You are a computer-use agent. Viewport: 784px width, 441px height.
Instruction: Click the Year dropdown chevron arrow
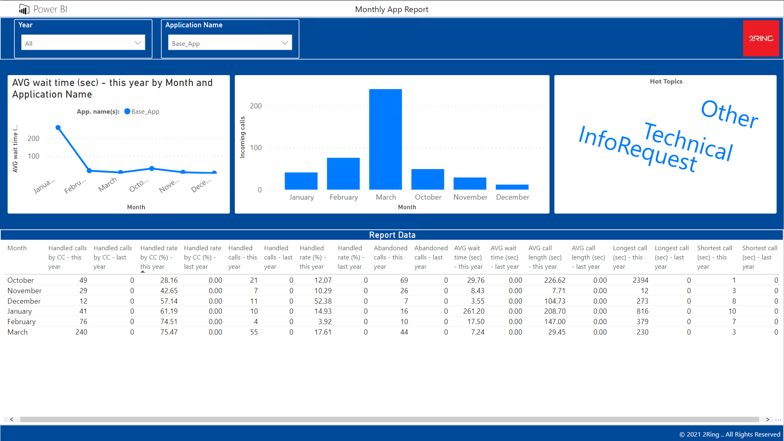138,43
